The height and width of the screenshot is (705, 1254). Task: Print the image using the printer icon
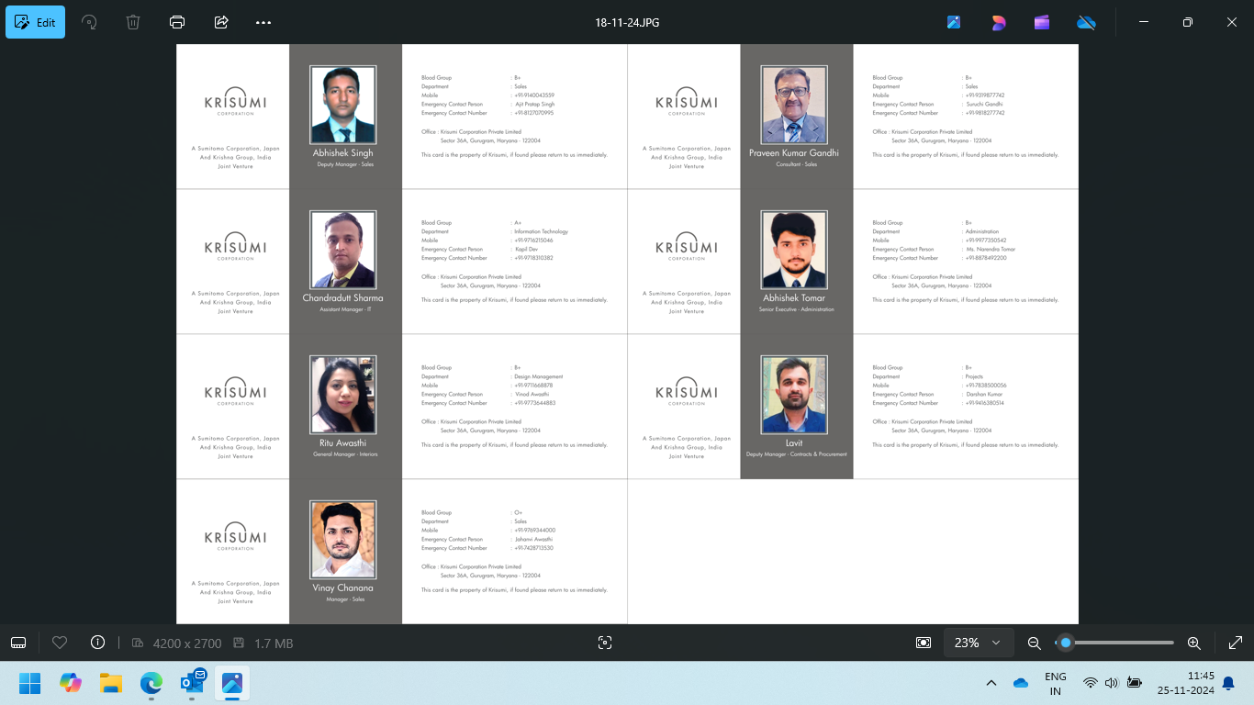[177, 22]
